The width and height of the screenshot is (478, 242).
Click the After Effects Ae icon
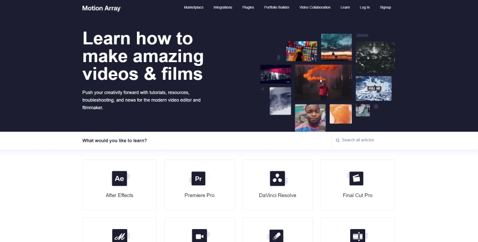(119, 178)
